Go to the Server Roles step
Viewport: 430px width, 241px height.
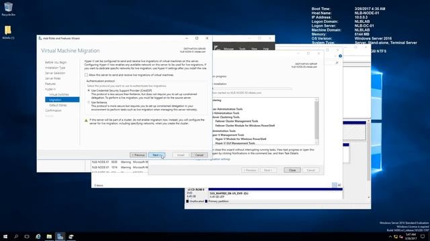click(x=53, y=78)
